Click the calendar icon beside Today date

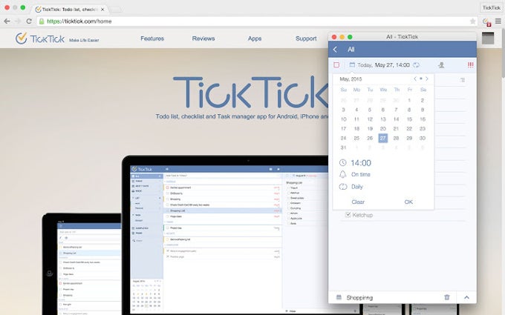[352, 65]
